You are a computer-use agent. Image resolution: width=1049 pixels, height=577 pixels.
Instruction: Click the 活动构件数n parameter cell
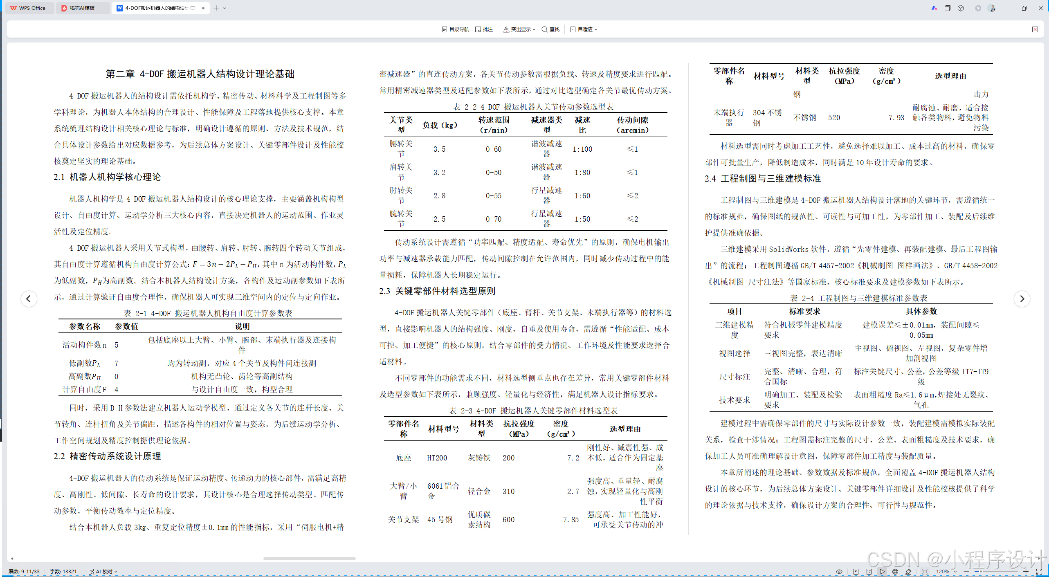[x=84, y=345]
